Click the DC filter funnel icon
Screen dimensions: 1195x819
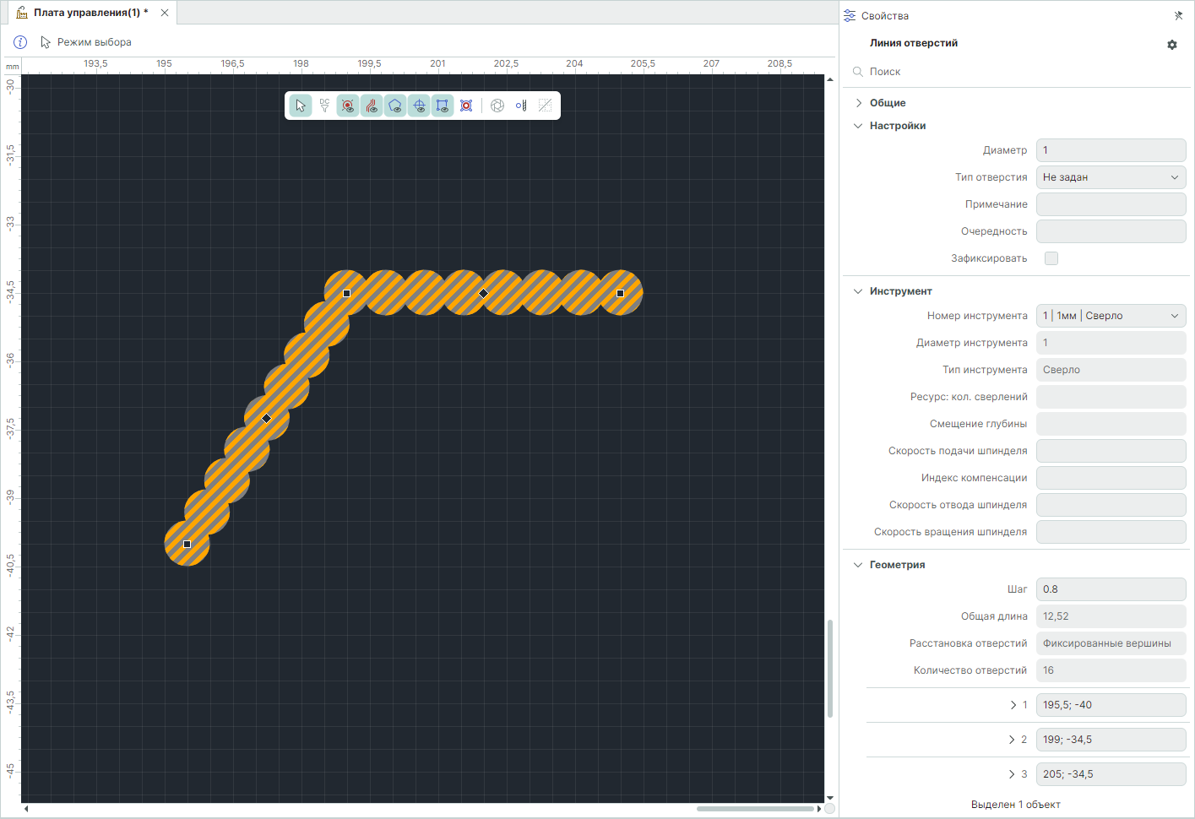(324, 106)
